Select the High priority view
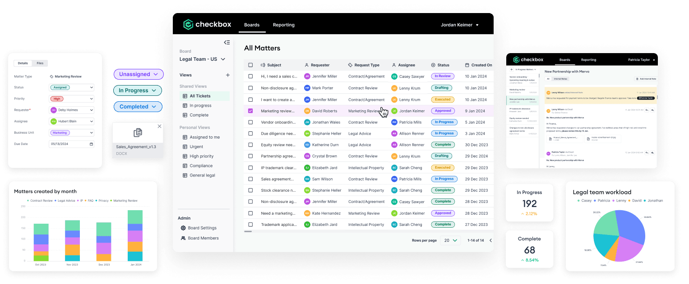 click(201, 156)
